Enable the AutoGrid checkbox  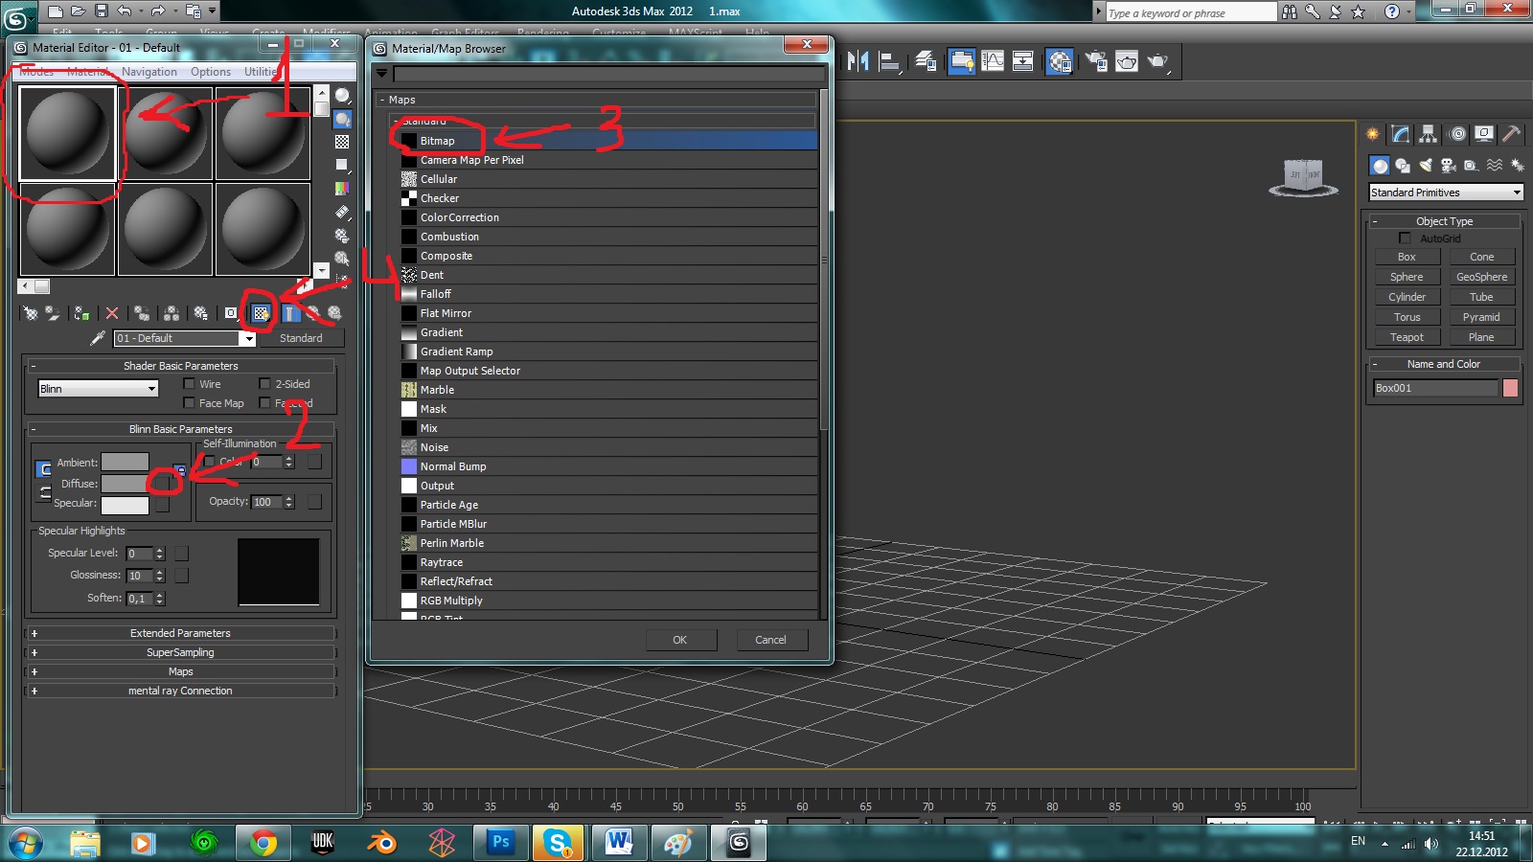[x=1406, y=238]
